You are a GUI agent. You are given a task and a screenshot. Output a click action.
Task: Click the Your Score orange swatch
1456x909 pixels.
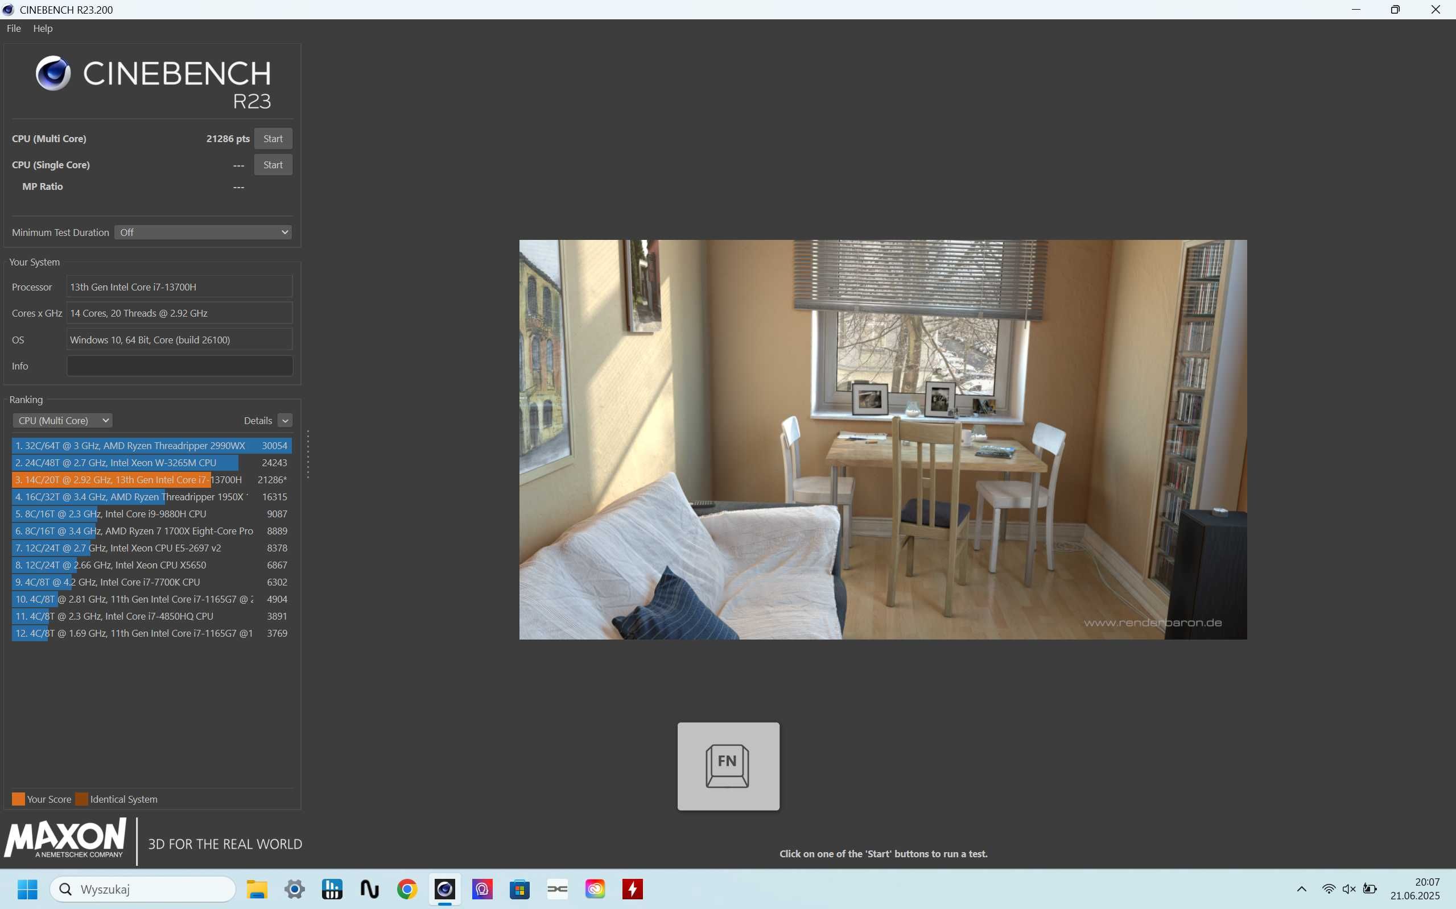(18, 799)
